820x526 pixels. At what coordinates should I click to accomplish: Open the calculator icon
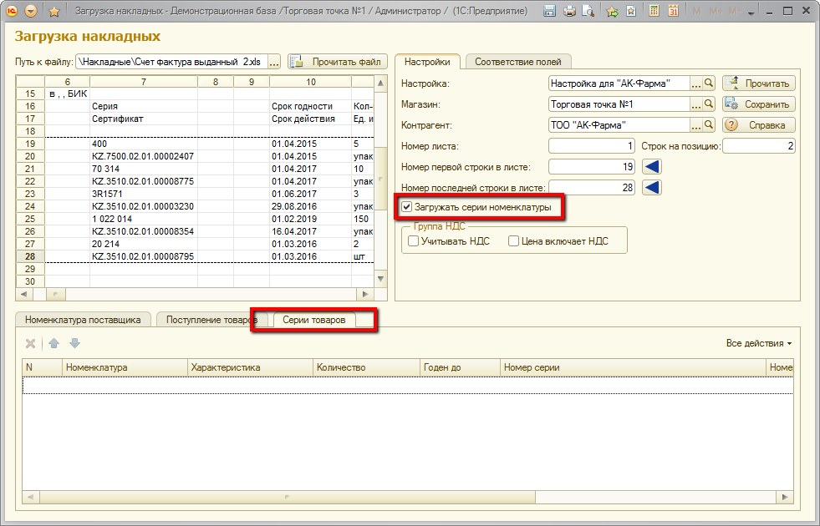point(653,12)
